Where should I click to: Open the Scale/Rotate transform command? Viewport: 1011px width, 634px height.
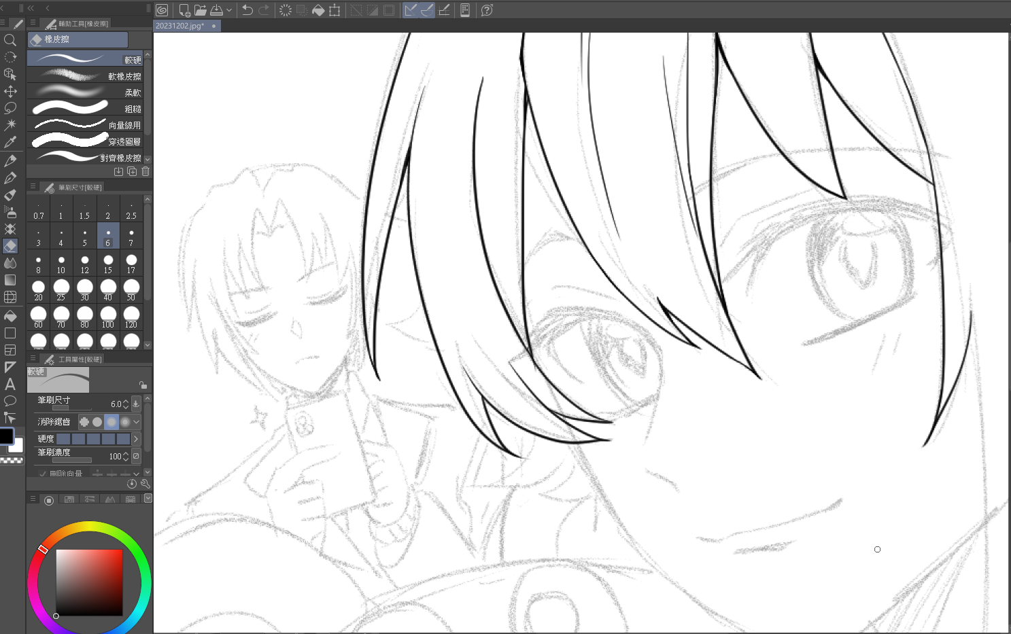[x=335, y=10]
